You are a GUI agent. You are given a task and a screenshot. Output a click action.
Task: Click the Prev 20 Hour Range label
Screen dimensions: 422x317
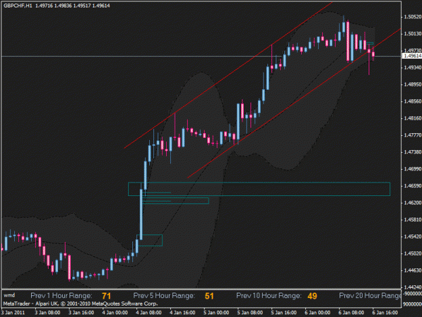tap(370, 296)
